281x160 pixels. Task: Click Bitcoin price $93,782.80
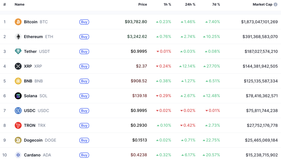[x=136, y=22]
